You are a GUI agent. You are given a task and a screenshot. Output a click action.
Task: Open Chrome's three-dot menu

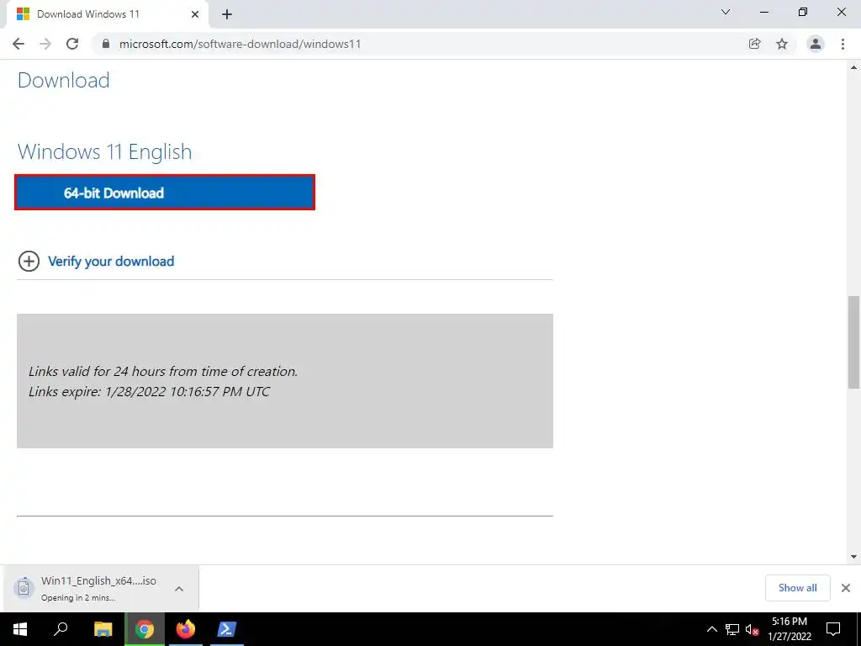coord(843,44)
